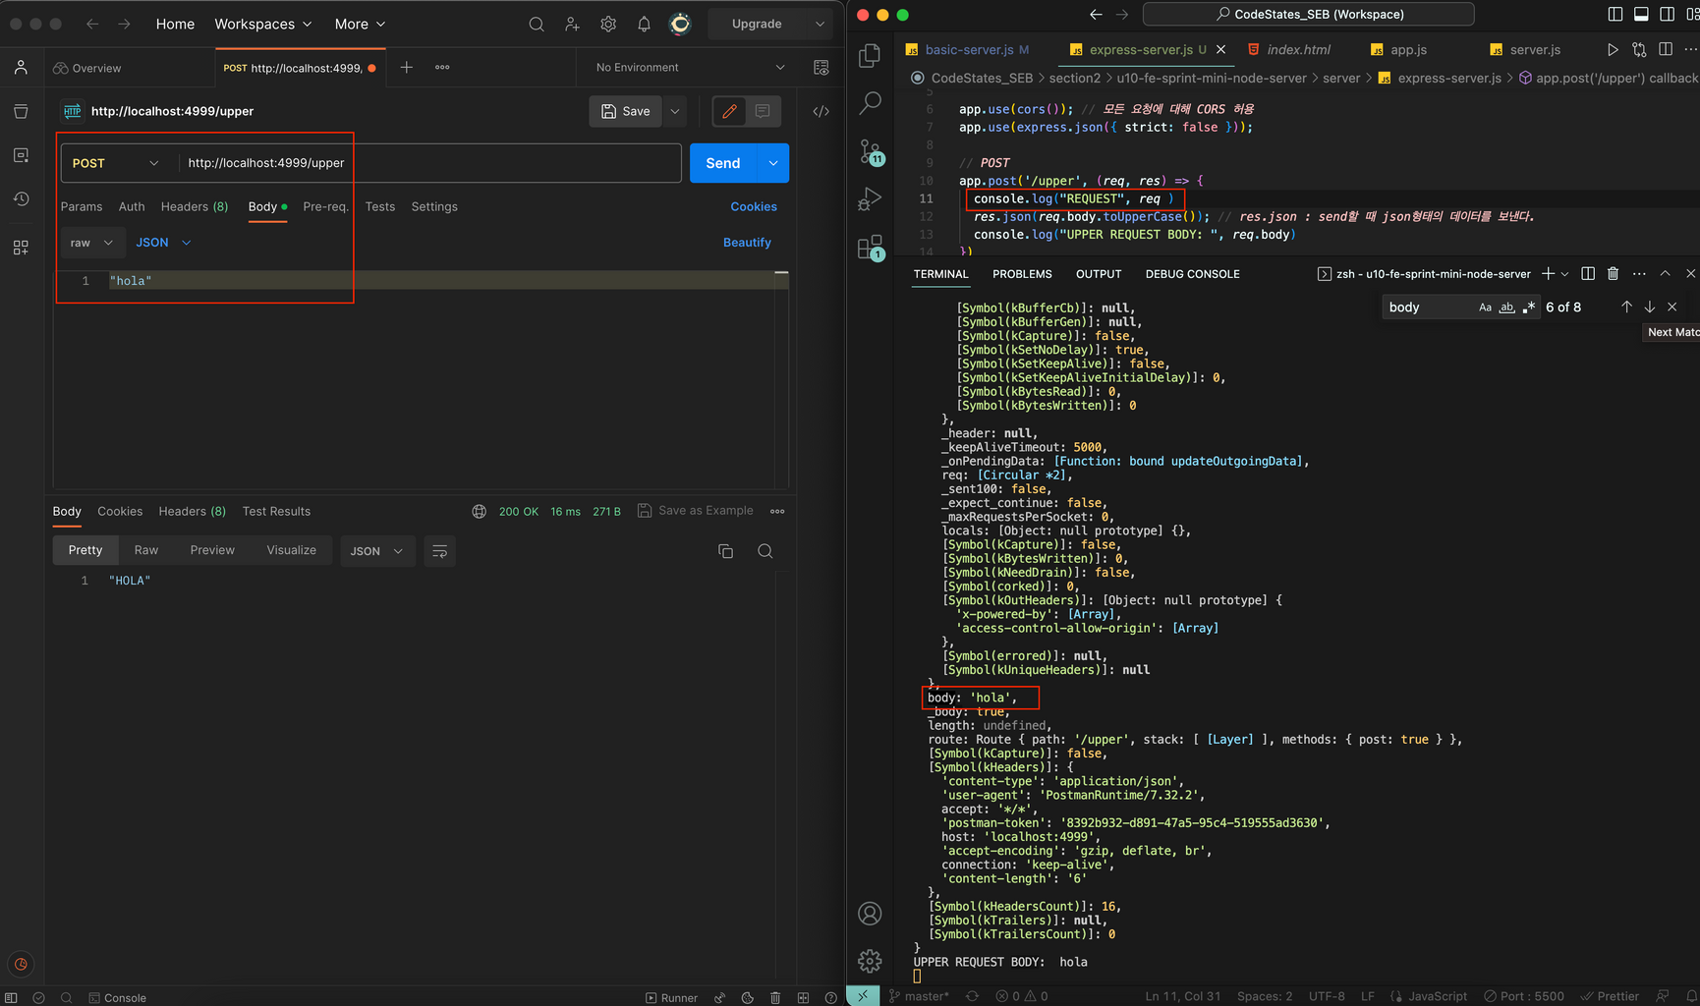This screenshot has height=1006, width=1700.
Task: Open Extensions icon in VS Code activity bar
Action: pyautogui.click(x=871, y=248)
